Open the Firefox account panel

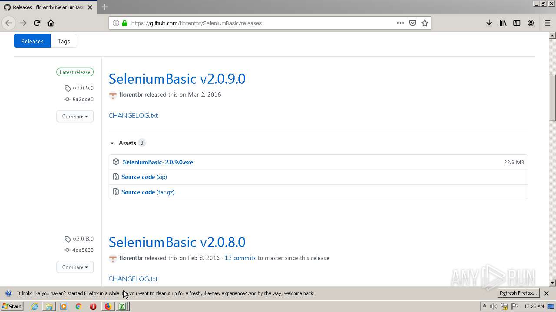[531, 23]
